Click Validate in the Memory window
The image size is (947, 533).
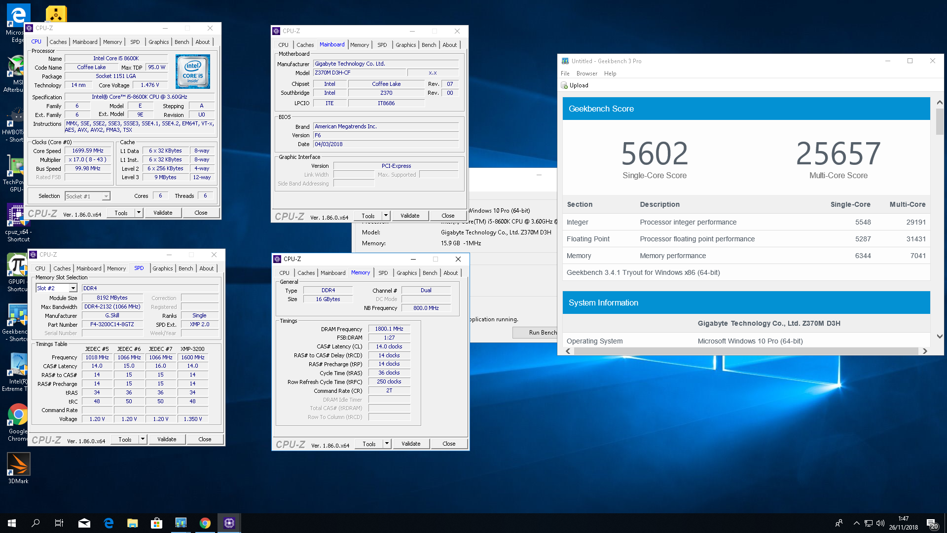click(x=411, y=444)
